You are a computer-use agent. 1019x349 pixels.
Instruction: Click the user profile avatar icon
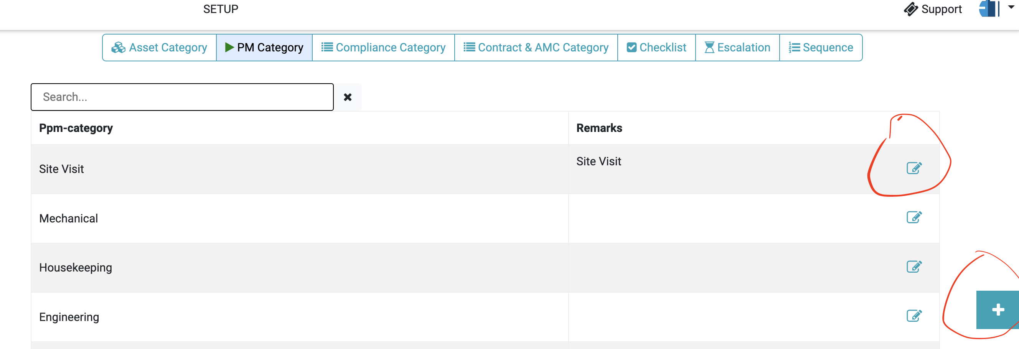[x=989, y=9]
